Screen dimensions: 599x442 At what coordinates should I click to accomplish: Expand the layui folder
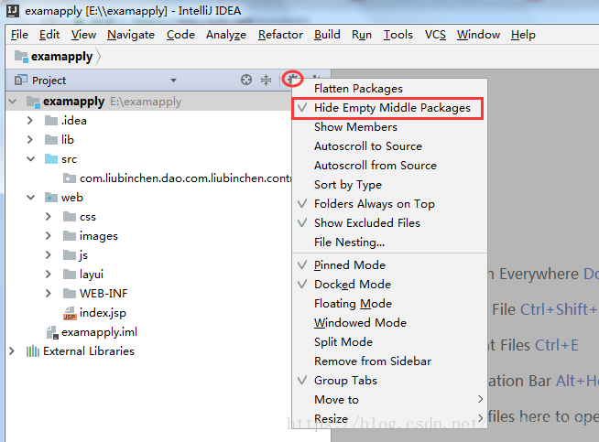click(49, 274)
